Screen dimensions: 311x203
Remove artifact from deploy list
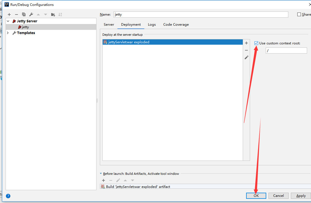tap(246, 50)
